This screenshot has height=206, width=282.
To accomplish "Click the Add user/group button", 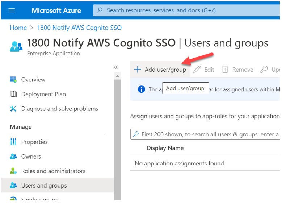I will [160, 70].
